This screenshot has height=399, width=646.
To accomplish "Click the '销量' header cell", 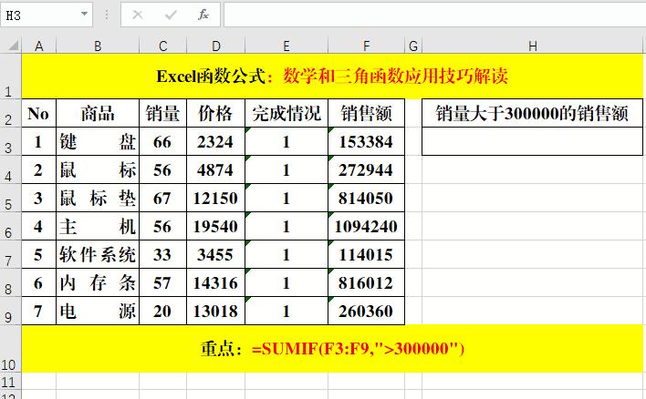I will (x=162, y=113).
